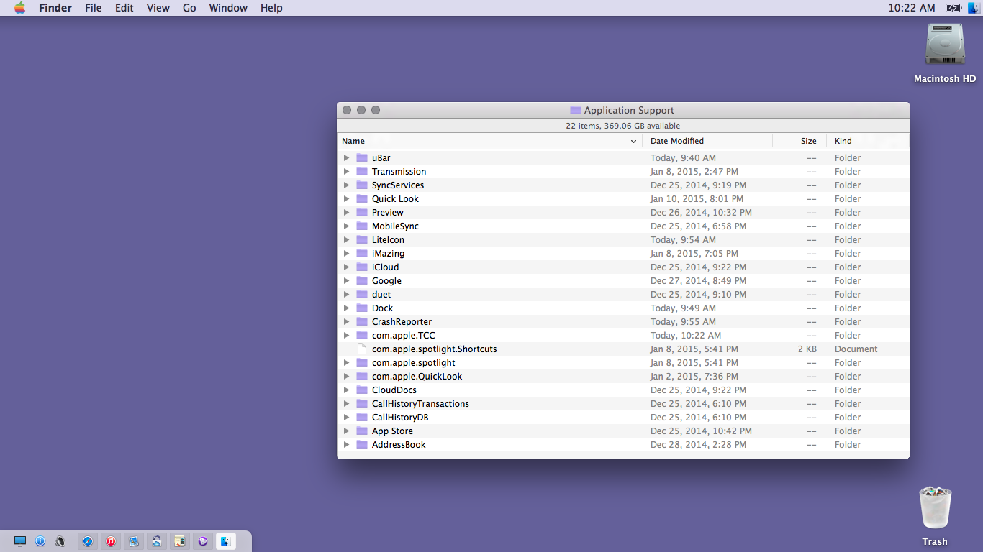Open the Trash icon on desktop
This screenshot has height=552, width=983.
coord(935,509)
